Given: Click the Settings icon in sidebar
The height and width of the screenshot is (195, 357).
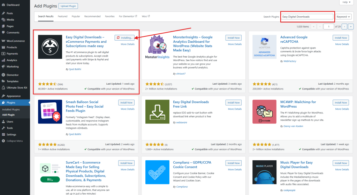Looking at the screenshot, I should click(x=3, y=135).
